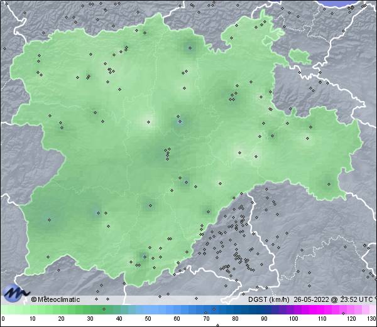Click the 10 label on the wind scale
The width and height of the screenshot is (377, 327).
pos(33,319)
